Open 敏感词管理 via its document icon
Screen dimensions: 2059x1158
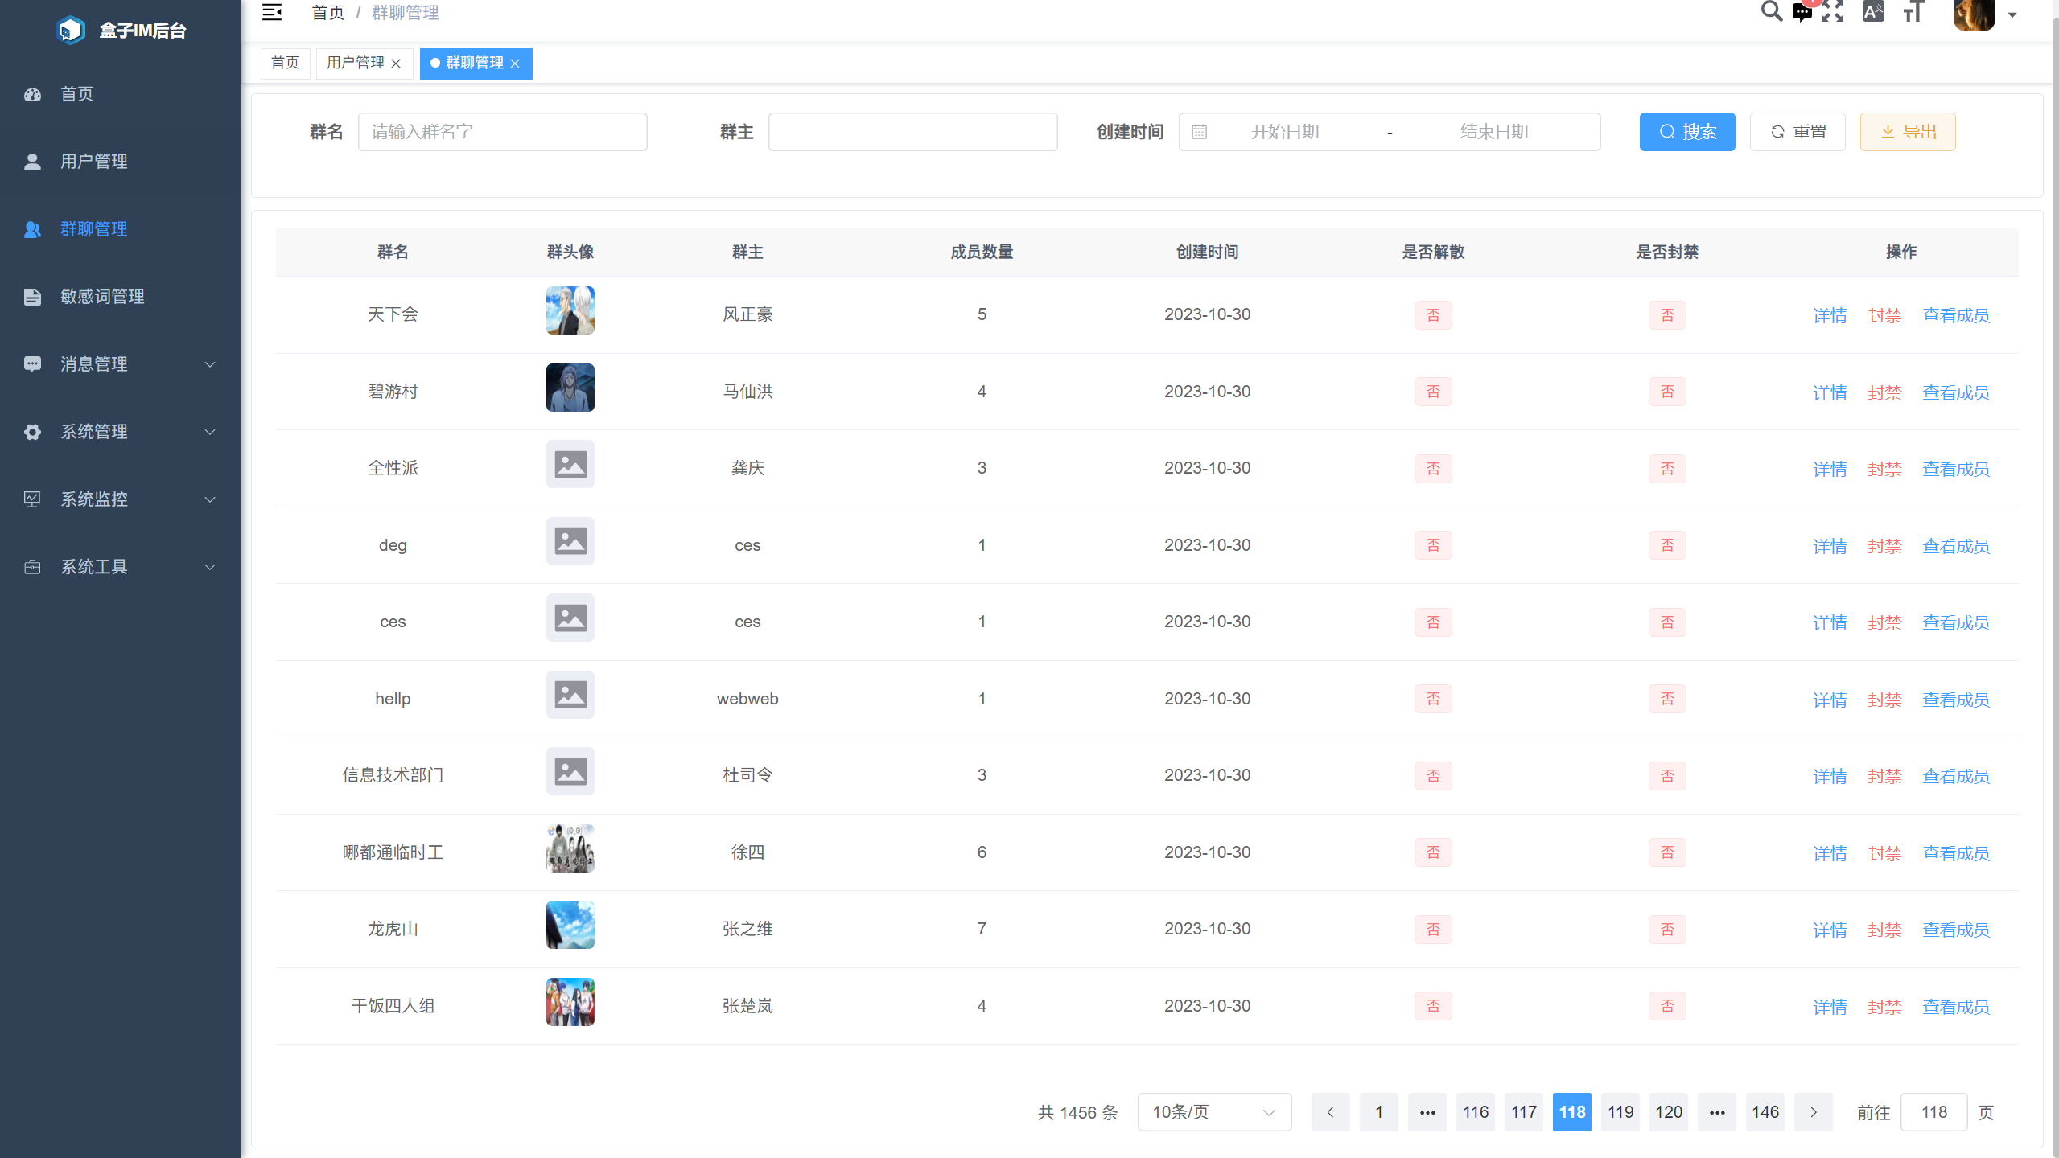[x=32, y=296]
